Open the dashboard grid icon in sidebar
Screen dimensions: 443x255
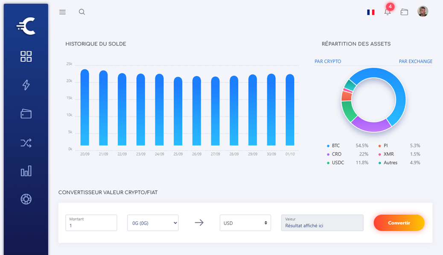26,56
